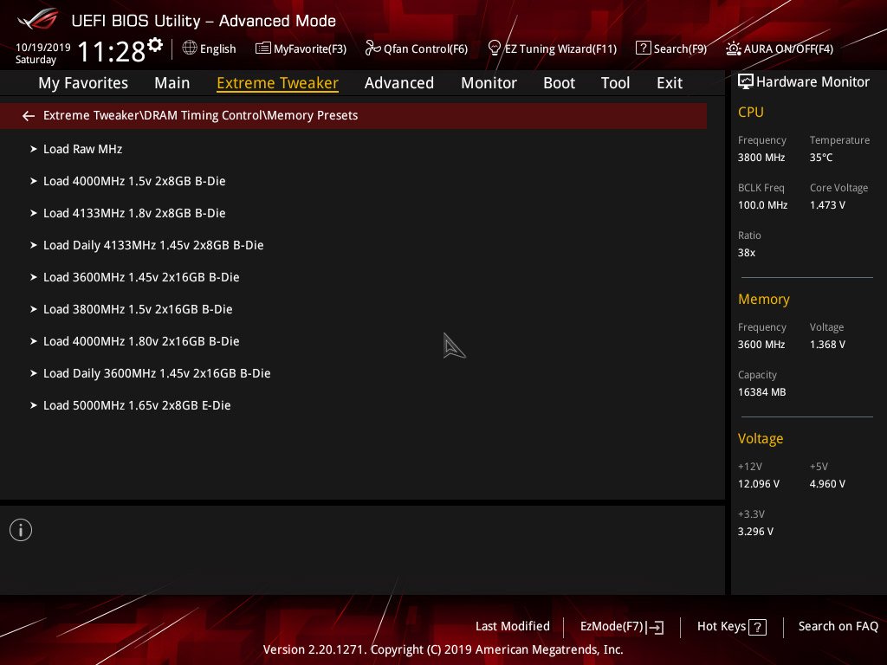Click the EZ Tuning Wizard bulb icon
Viewport: 887px width, 665px height.
click(x=494, y=48)
